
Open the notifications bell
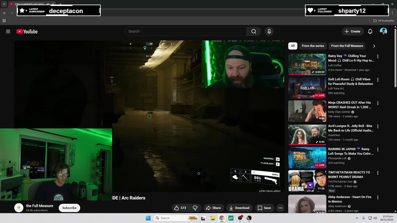370,31
